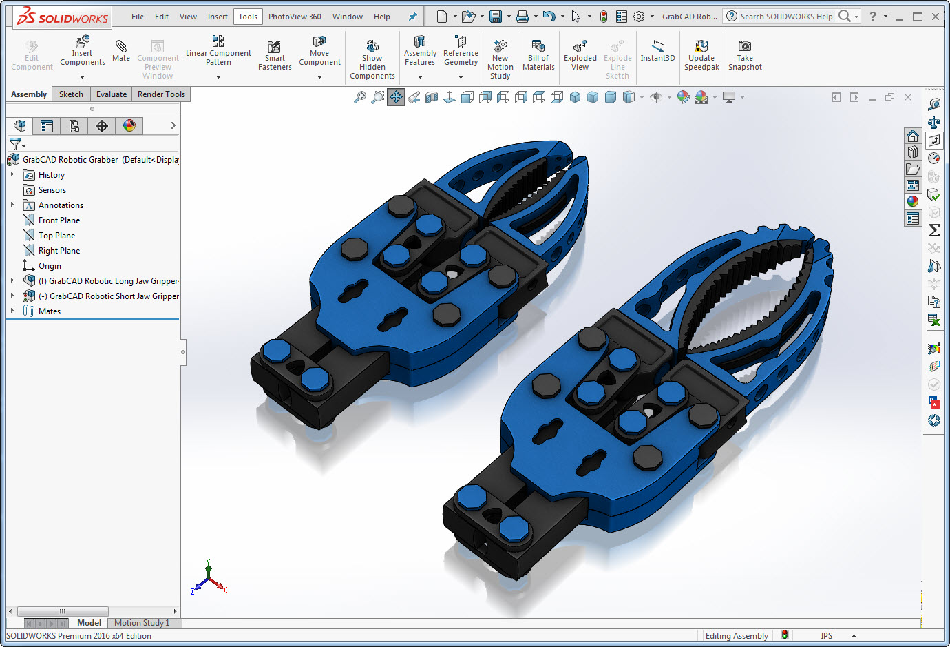Click the Save disk icon

coord(496,17)
